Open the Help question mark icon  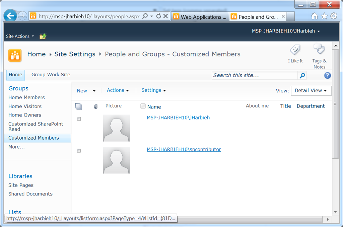(x=327, y=75)
